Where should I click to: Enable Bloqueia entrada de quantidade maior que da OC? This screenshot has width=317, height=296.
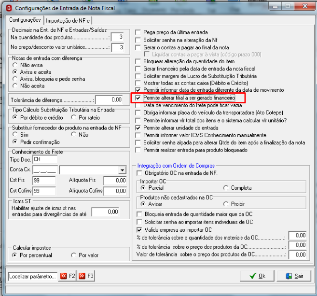click(x=139, y=214)
